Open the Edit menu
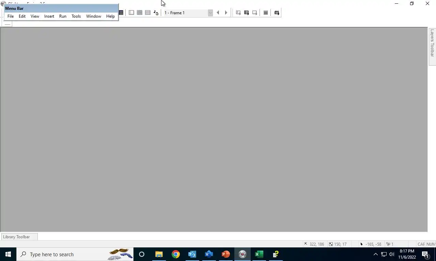This screenshot has height=261, width=436. click(22, 16)
